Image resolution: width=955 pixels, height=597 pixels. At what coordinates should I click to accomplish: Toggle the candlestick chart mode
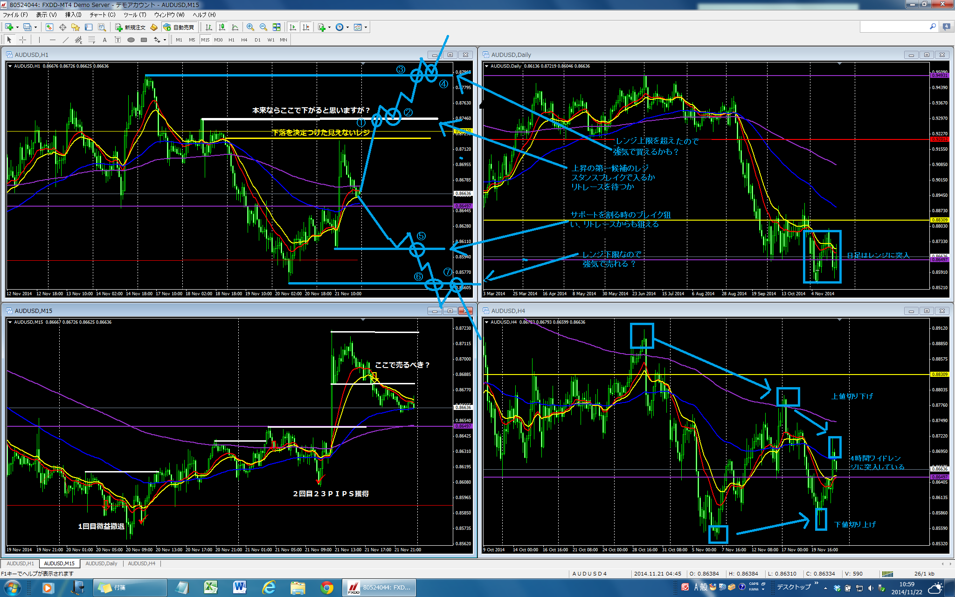[222, 27]
